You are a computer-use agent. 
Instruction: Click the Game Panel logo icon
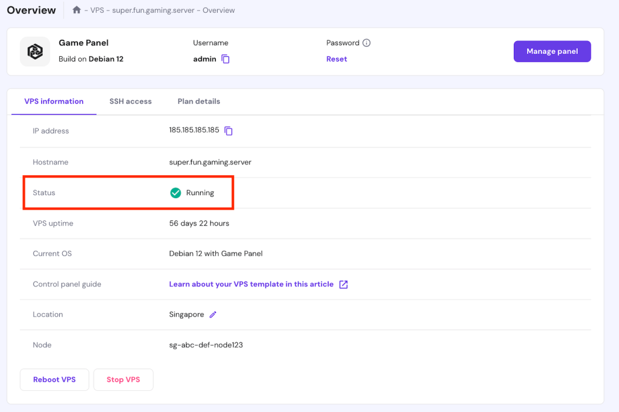pos(34,51)
